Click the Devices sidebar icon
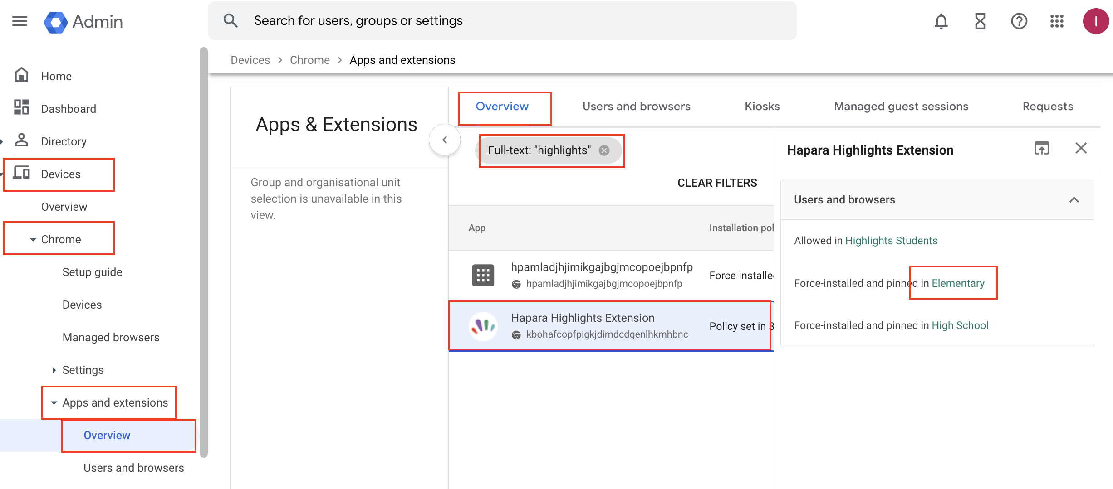This screenshot has width=1113, height=489. 22,173
